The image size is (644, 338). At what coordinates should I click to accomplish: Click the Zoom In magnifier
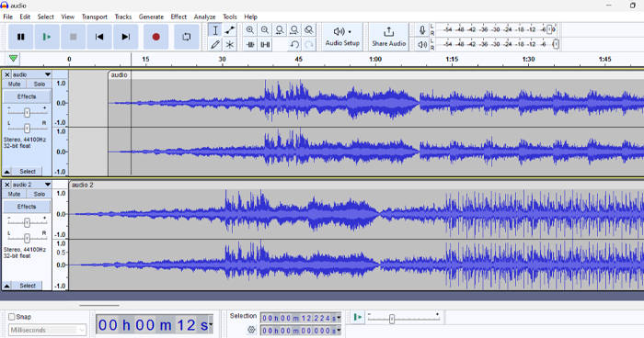[249, 30]
